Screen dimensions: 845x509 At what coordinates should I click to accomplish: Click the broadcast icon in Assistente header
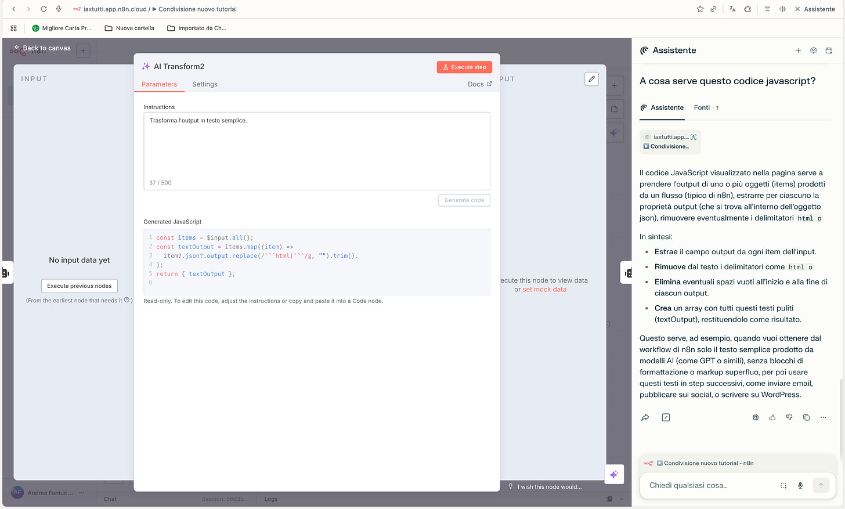click(x=814, y=50)
